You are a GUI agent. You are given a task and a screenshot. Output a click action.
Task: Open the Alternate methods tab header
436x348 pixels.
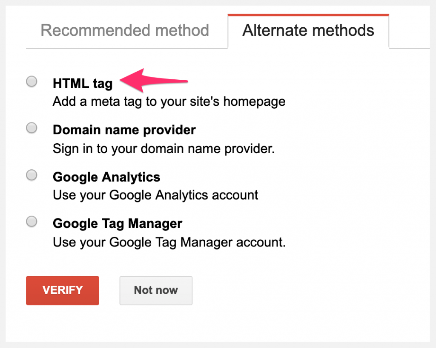click(308, 30)
